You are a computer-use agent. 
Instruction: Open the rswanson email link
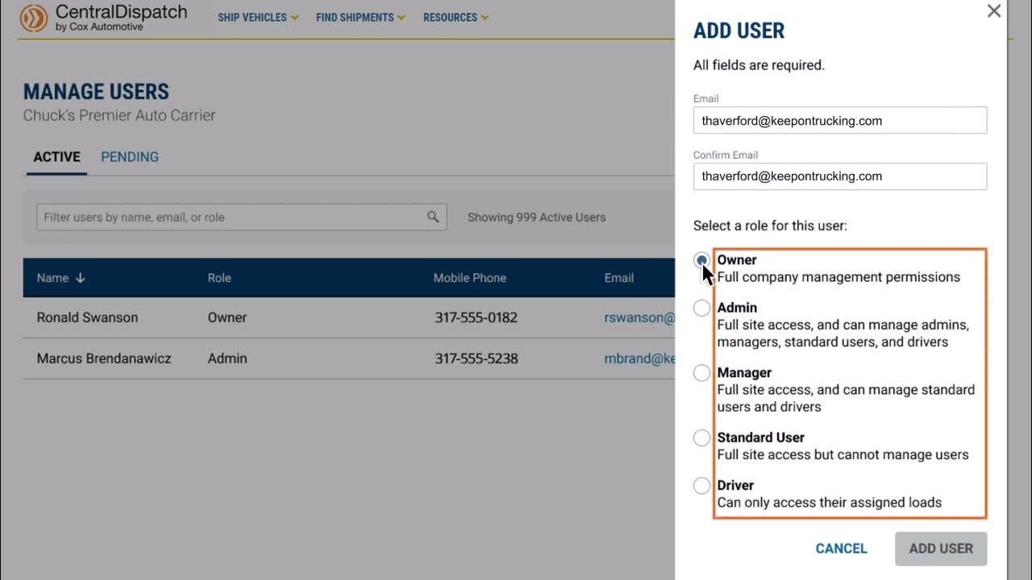[639, 317]
